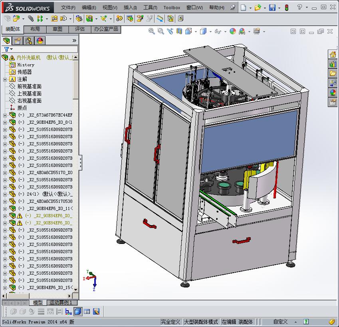Select the 草图 tab
Image resolution: width=339 pixels, height=327 pixels.
pyautogui.click(x=57, y=29)
